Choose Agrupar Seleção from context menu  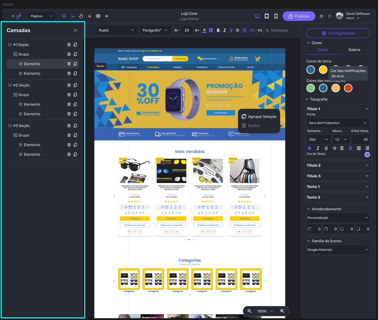(x=259, y=116)
